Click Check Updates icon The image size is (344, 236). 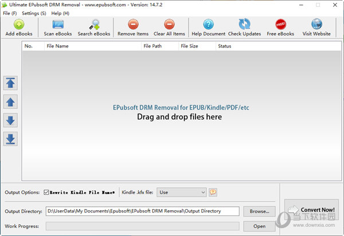pyautogui.click(x=244, y=24)
